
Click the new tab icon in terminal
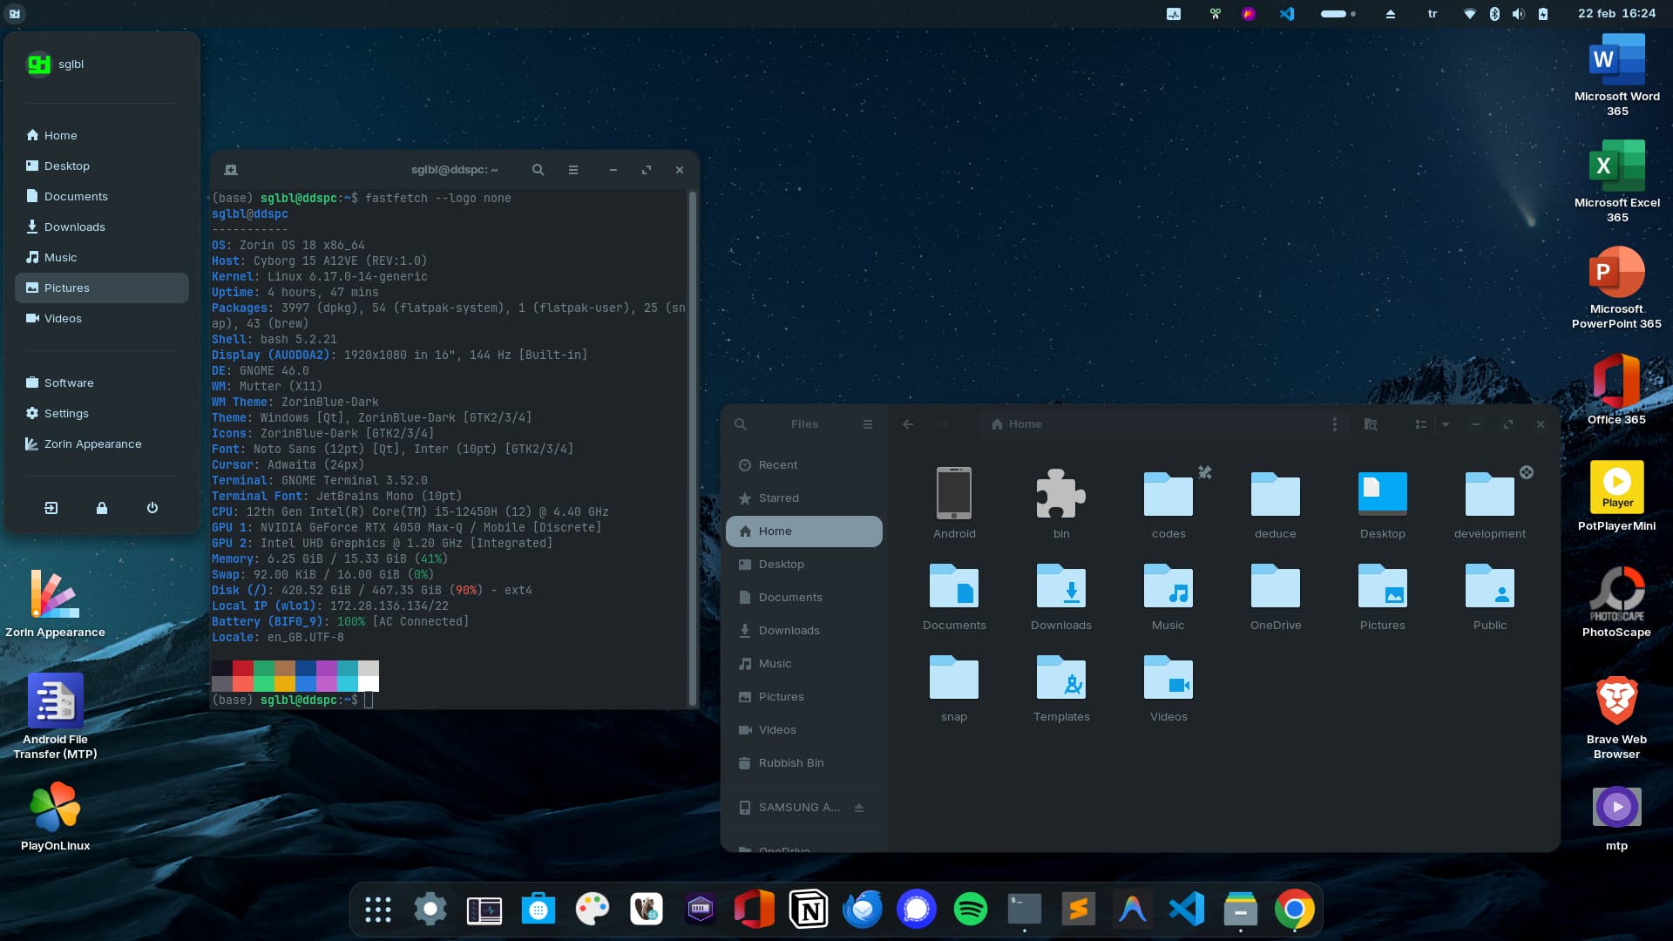[231, 170]
